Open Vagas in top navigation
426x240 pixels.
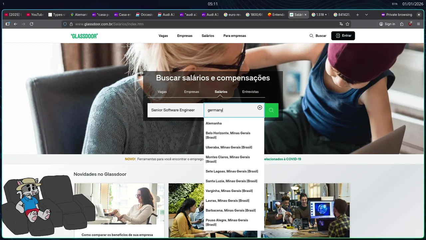coord(163,36)
